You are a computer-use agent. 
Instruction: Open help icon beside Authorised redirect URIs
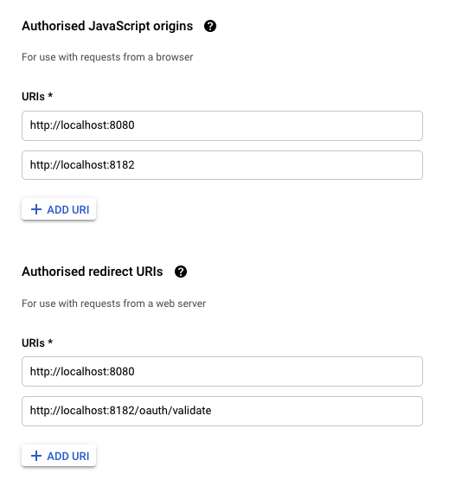181,272
